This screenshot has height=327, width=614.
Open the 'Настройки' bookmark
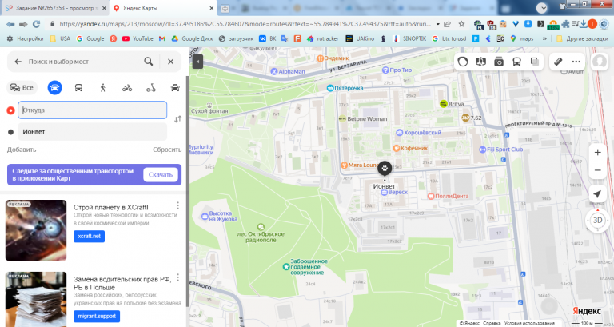click(25, 38)
